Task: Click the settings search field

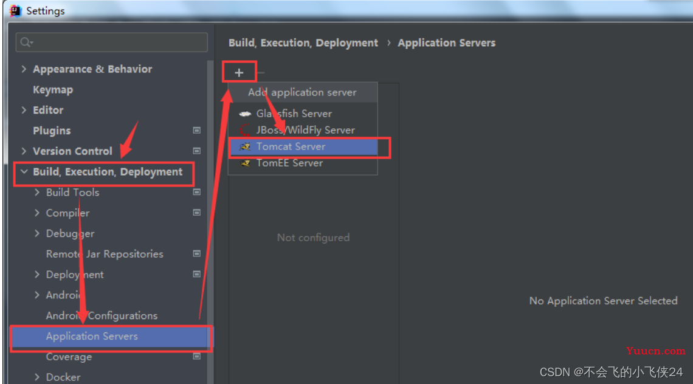Action: (x=112, y=43)
